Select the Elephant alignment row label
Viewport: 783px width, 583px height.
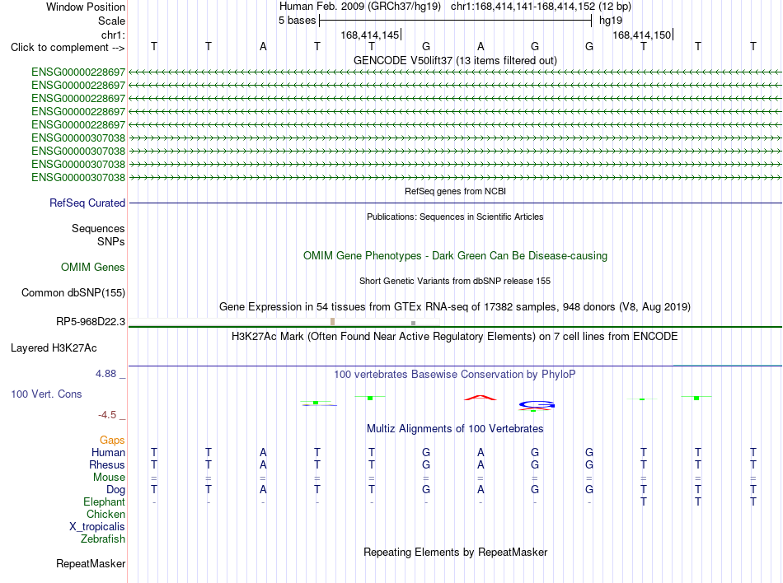coord(104,501)
